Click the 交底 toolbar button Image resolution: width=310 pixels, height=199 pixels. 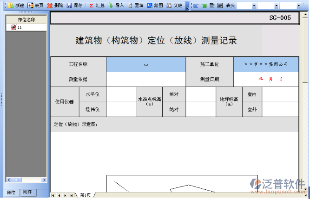[x=175, y=6]
